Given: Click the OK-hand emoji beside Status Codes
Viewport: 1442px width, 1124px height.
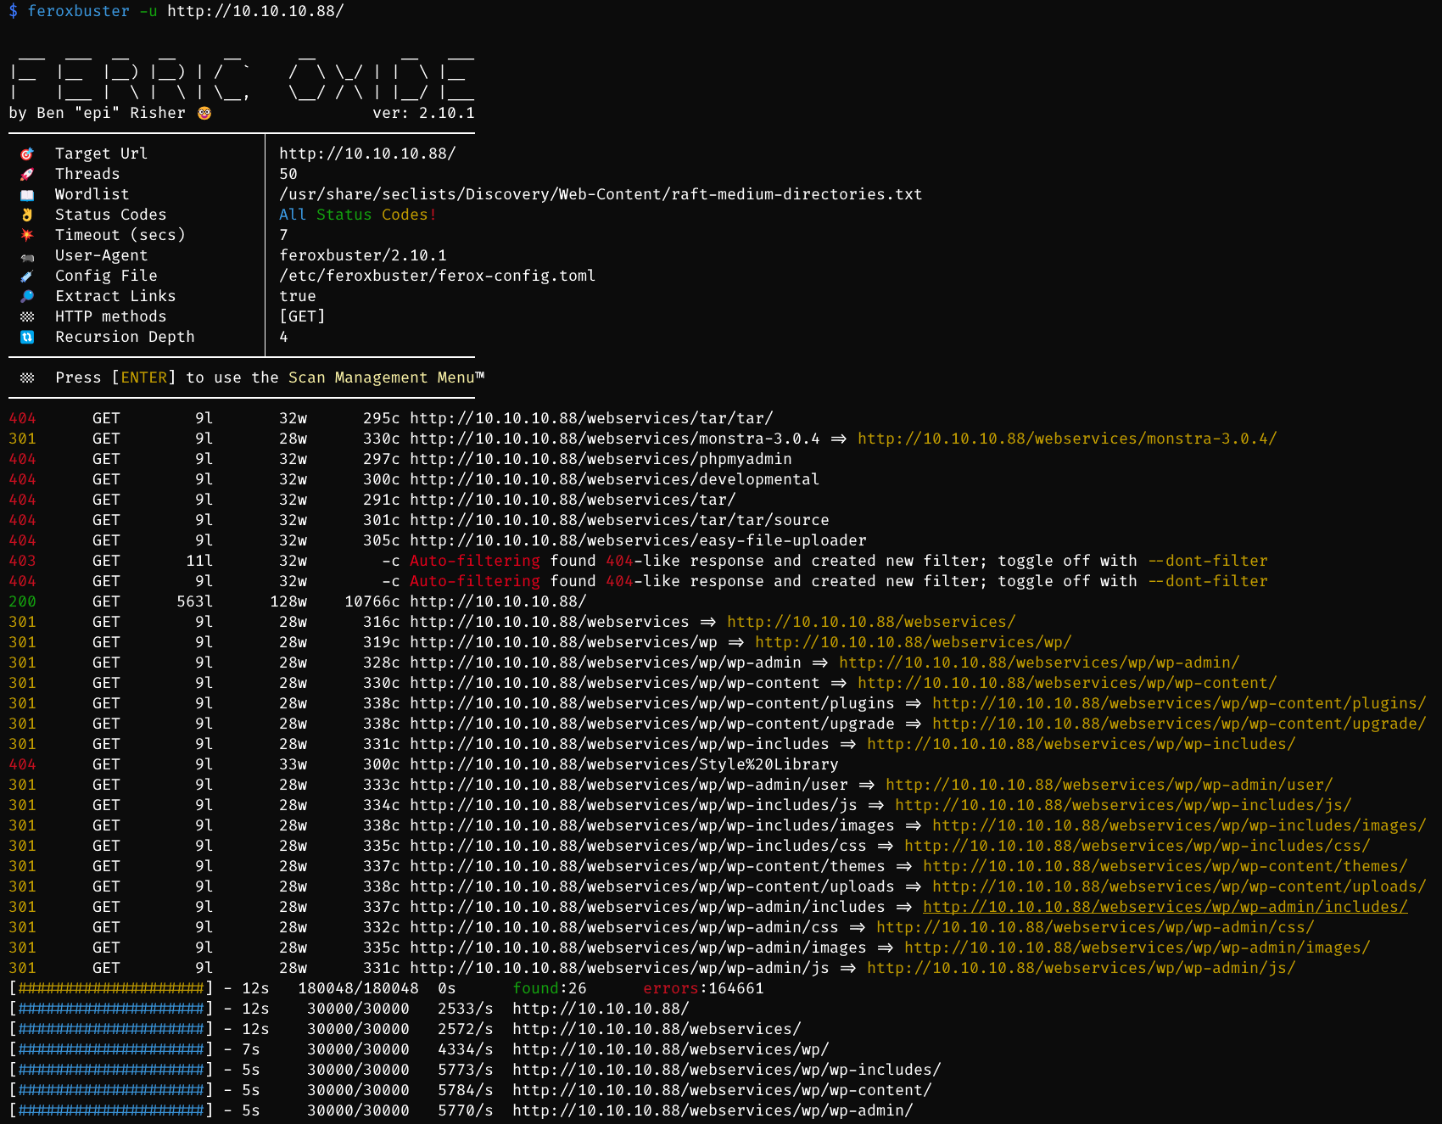Looking at the screenshot, I should pyautogui.click(x=27, y=215).
